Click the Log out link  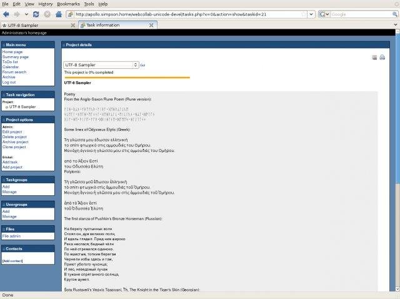coord(9,82)
